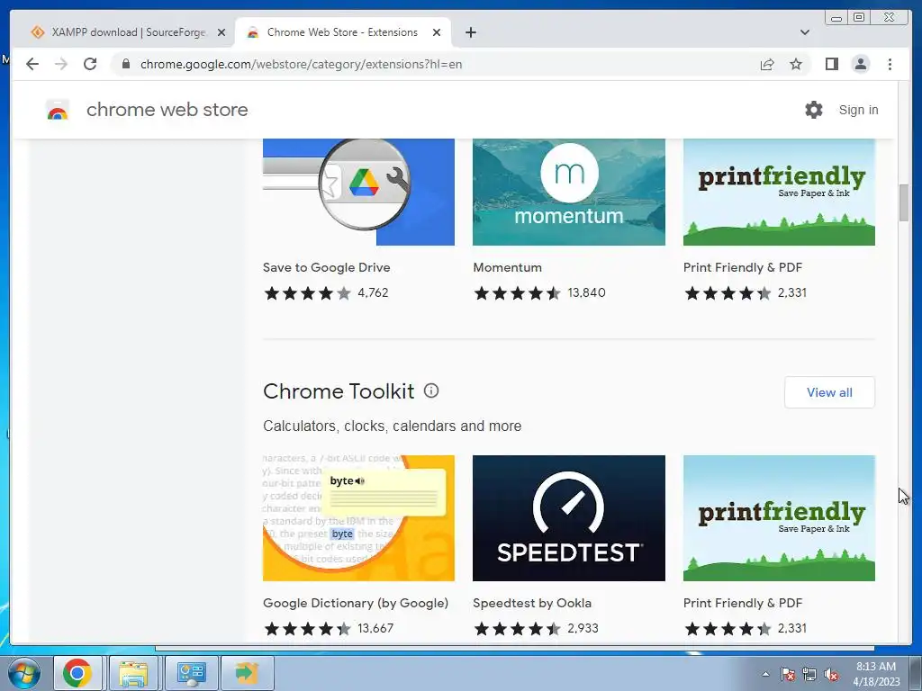The height and width of the screenshot is (691, 922).
Task: Go back to the previous page
Action: click(32, 64)
